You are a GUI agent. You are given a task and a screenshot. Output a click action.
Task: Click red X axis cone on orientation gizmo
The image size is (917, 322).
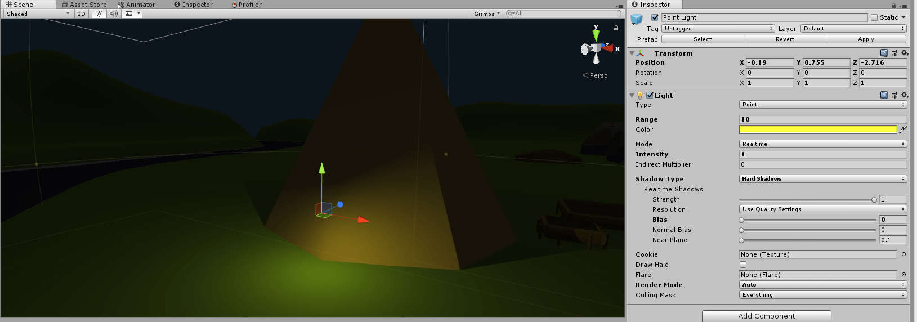tap(607, 48)
